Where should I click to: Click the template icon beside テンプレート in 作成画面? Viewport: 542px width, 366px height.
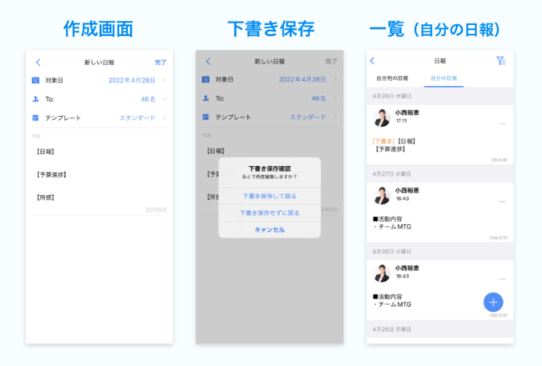click(x=36, y=118)
